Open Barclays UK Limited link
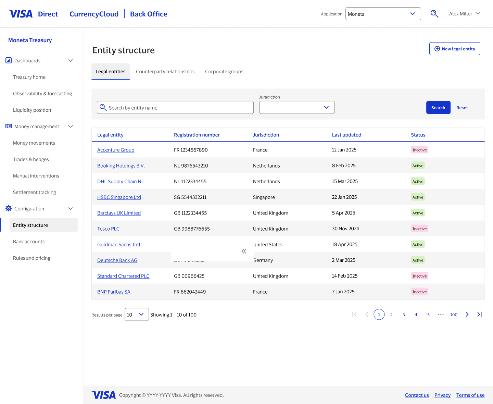 tap(119, 213)
